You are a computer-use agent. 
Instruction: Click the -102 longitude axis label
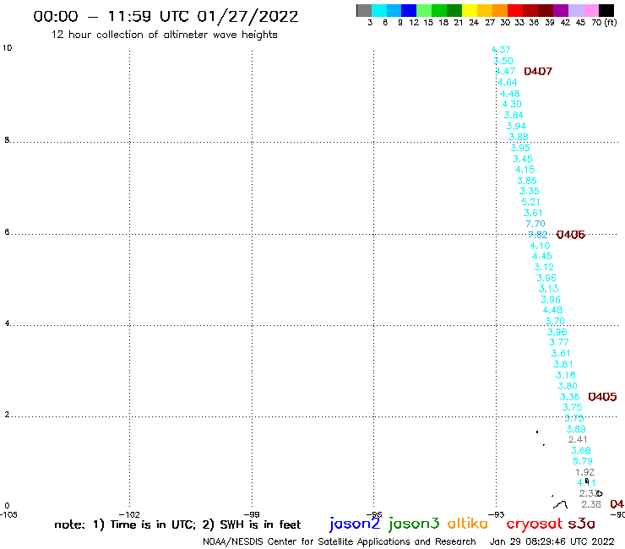[129, 514]
